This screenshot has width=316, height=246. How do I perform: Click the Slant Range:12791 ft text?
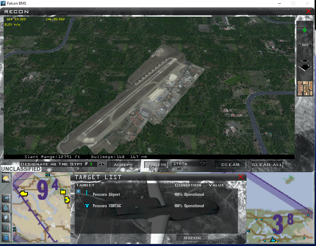pos(52,157)
